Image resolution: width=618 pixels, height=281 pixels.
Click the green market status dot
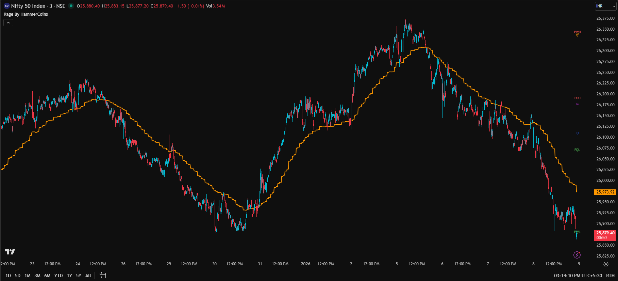(71, 6)
